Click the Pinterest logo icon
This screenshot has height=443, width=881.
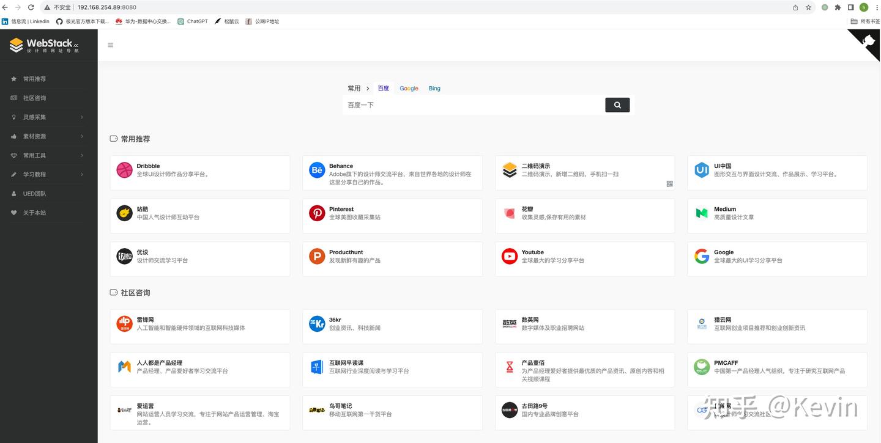317,213
